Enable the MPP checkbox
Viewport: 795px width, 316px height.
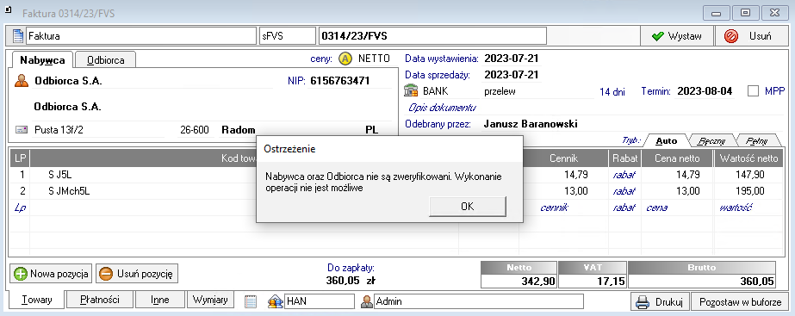[x=754, y=91]
